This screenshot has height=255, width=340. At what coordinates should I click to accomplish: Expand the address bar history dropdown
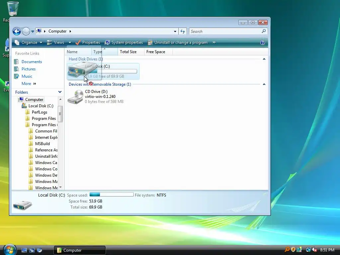[x=175, y=32]
